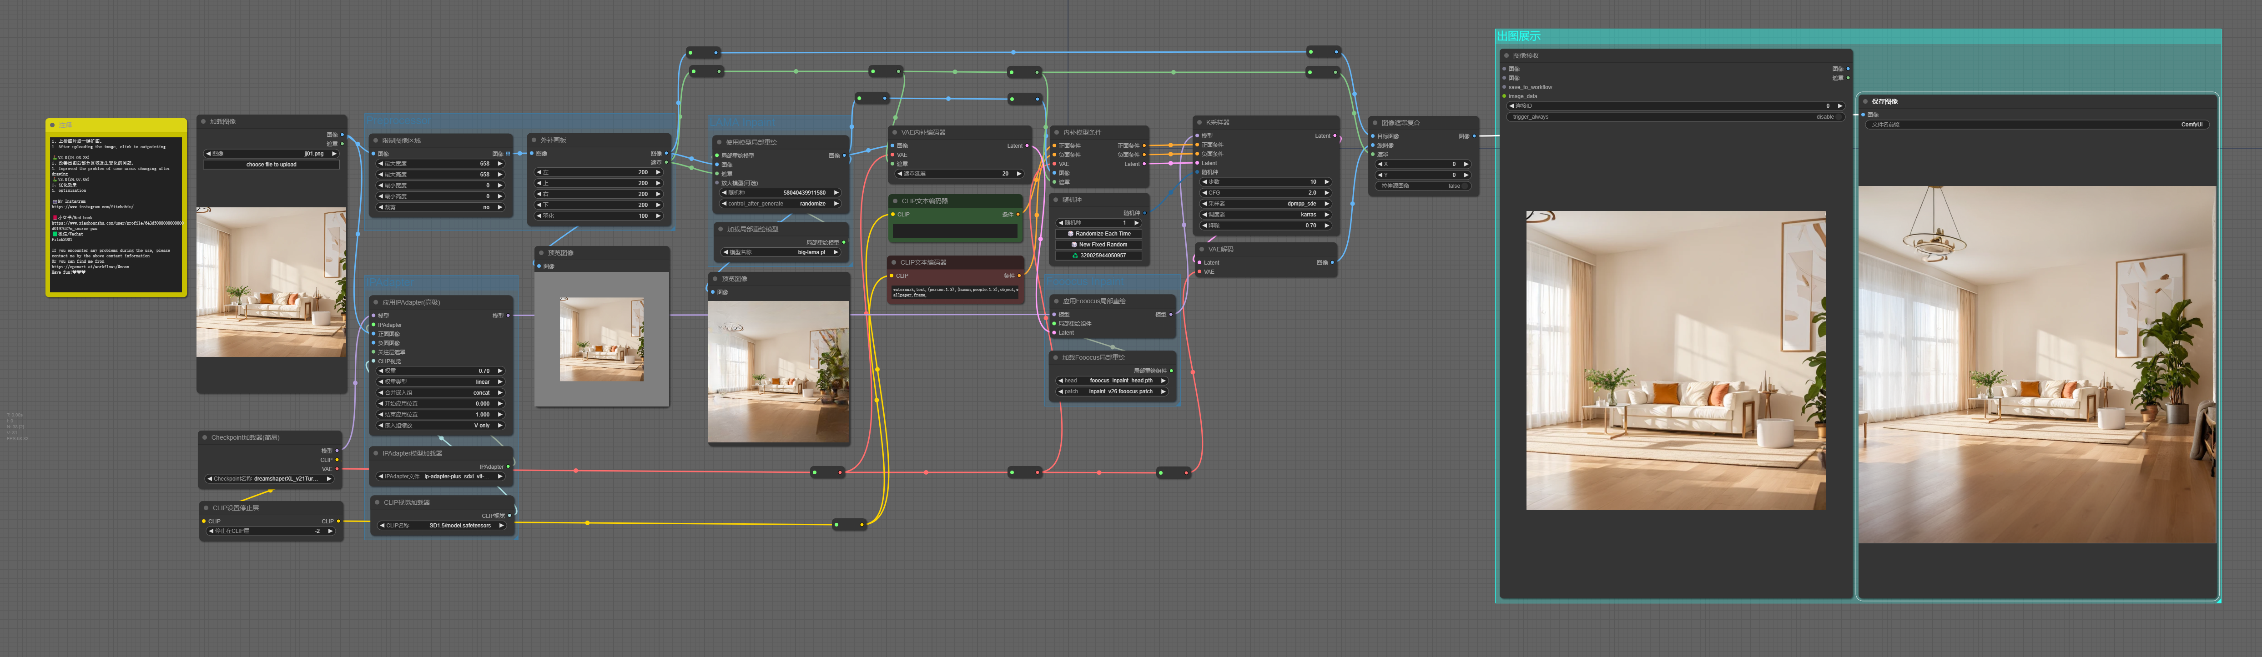The width and height of the screenshot is (2262, 657).
Task: Click the recycle icon beside seed 320025944050957
Action: 1075,256
